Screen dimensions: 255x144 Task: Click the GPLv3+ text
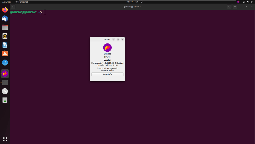coord(107,57)
